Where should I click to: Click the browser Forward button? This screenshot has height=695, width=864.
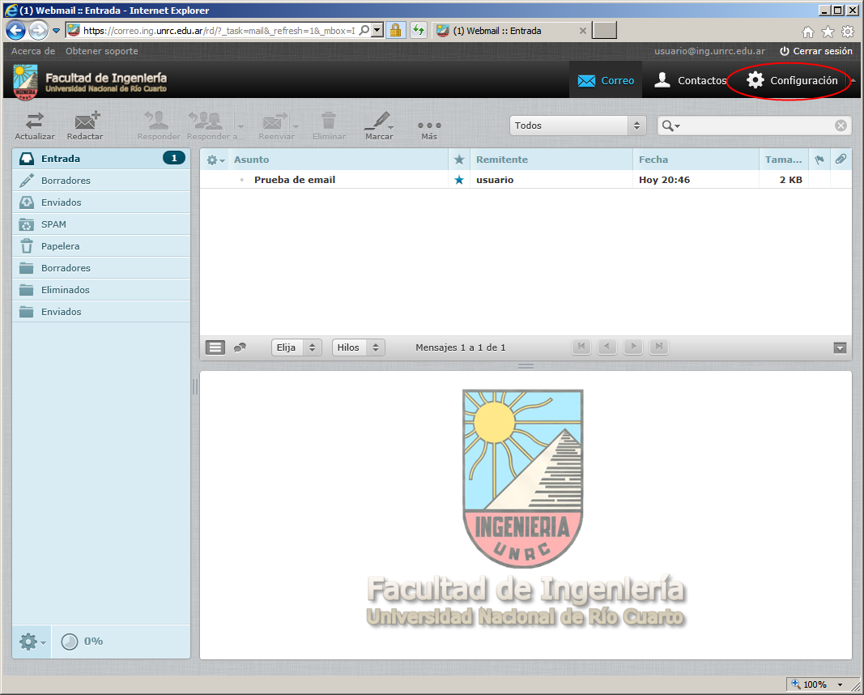pos(38,30)
